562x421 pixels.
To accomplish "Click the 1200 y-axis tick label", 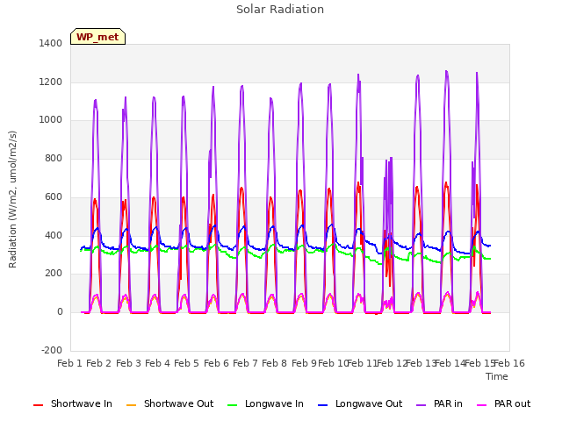I will (x=51, y=82).
